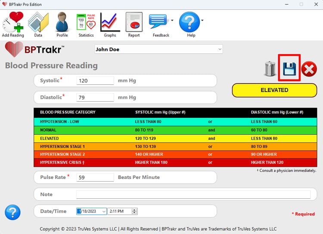Image resolution: width=323 pixels, height=234 pixels.
Task: Open the Help question mark icon
Action: (189, 22)
